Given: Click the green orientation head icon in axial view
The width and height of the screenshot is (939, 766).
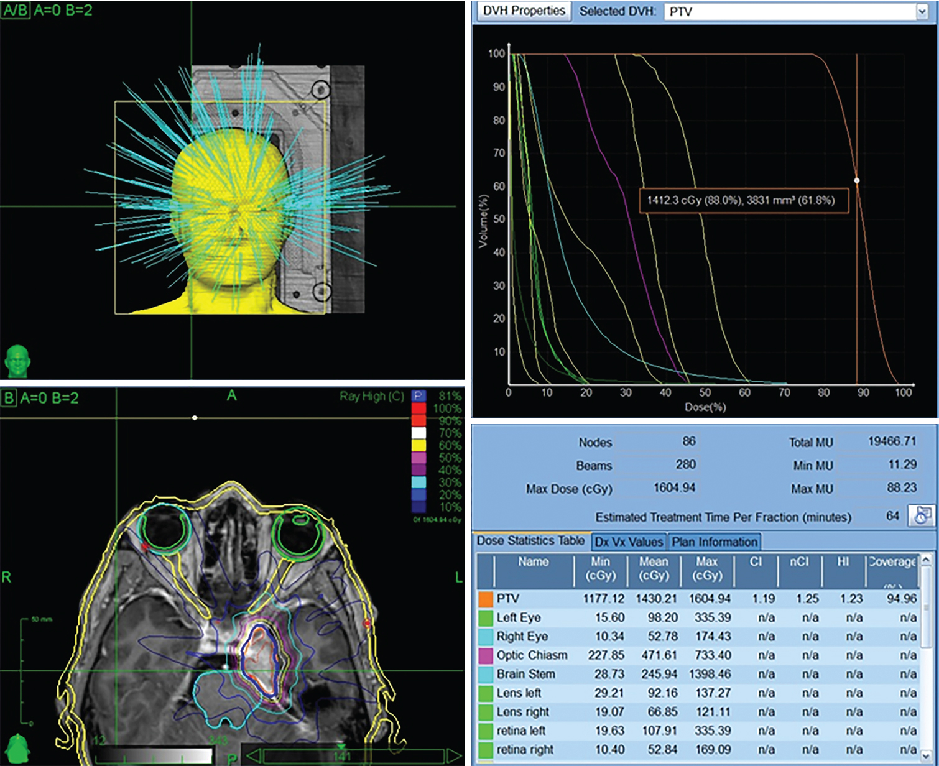Looking at the screenshot, I should (17, 749).
